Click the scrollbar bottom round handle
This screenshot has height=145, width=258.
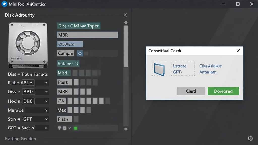126,129
